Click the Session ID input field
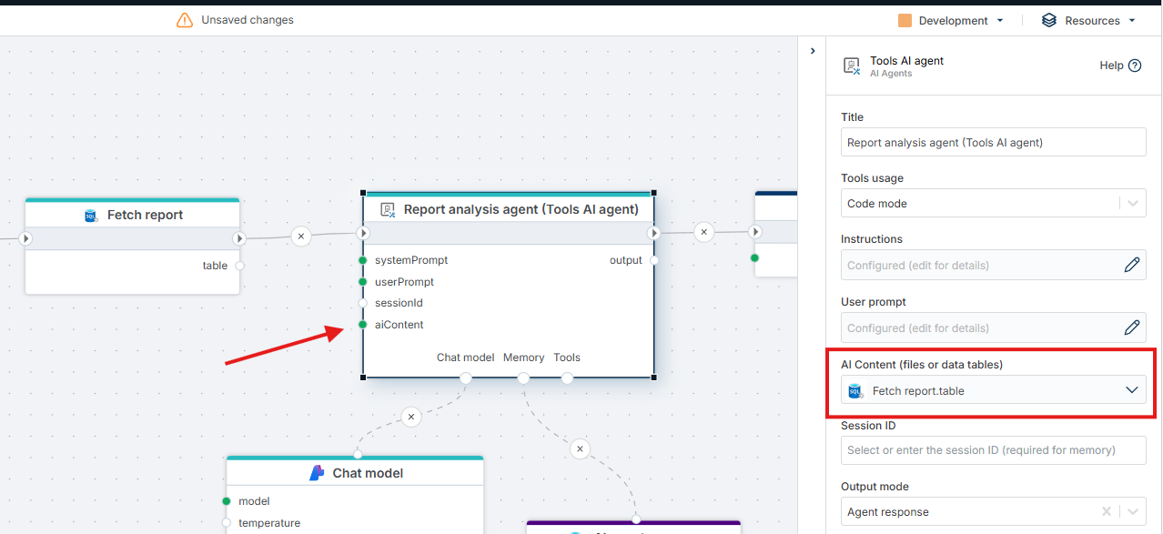 [x=993, y=450]
